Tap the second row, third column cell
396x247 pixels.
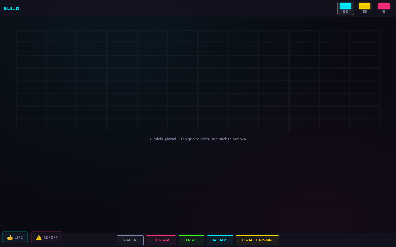(92, 49)
